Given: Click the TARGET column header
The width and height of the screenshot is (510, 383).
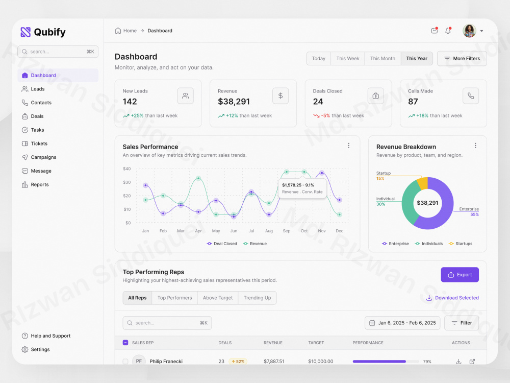Looking at the screenshot, I should click(x=316, y=343).
